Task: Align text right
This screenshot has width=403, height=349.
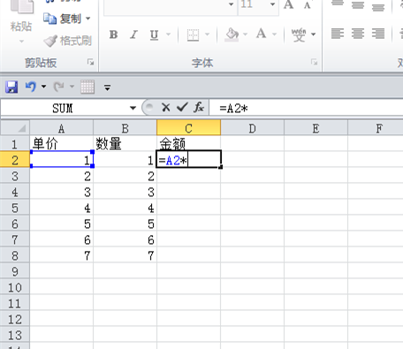Action: (x=378, y=34)
